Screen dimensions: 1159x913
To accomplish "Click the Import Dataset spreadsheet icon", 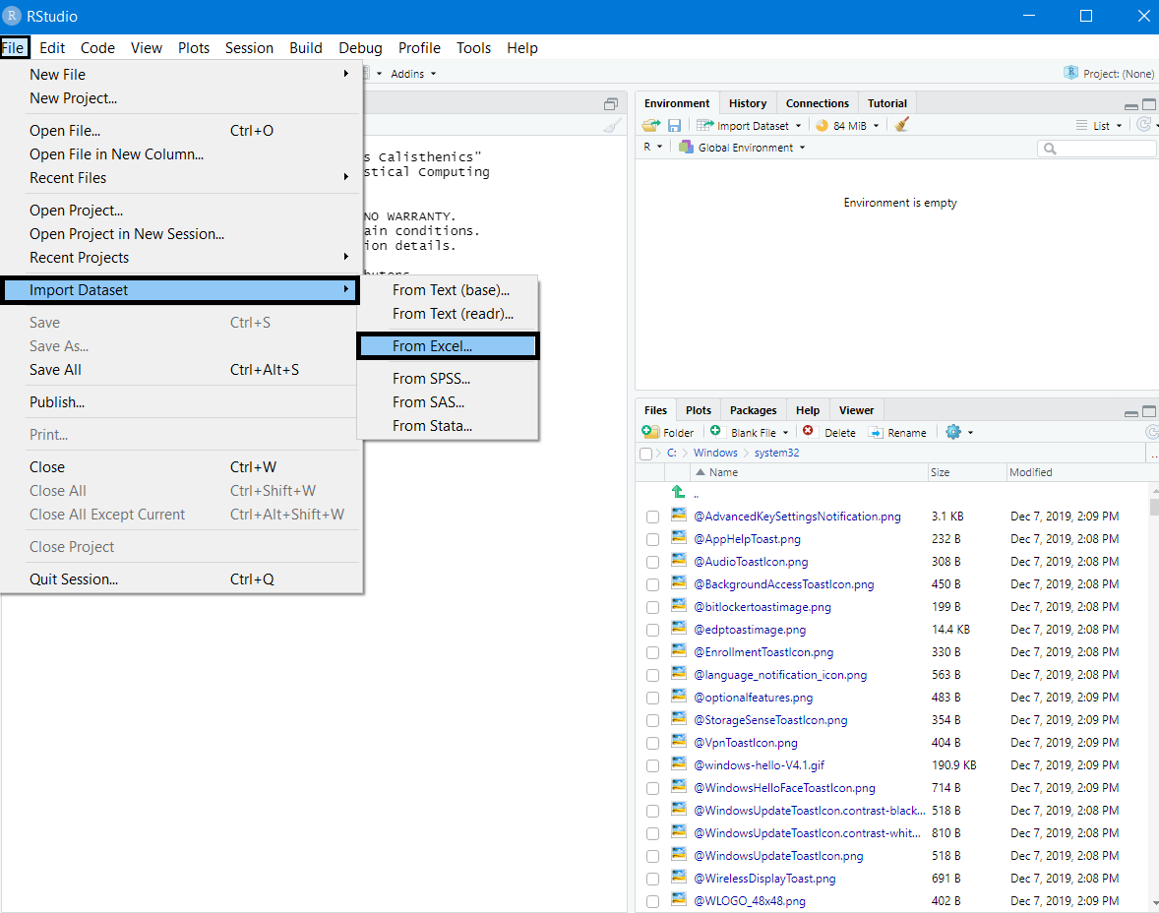I will point(704,125).
